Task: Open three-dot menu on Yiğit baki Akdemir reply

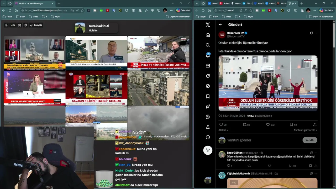Action: [316, 174]
